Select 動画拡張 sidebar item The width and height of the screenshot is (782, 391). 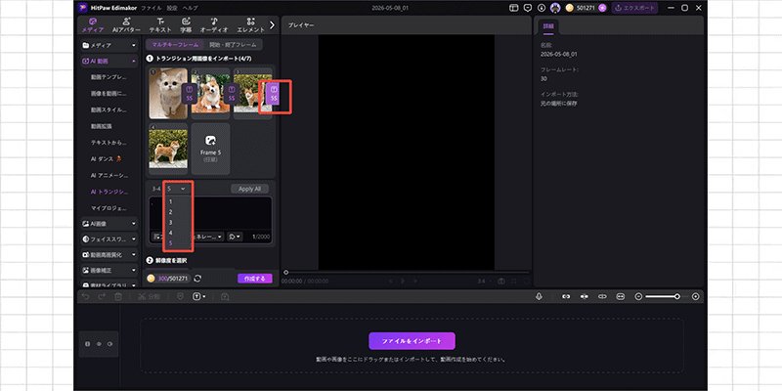click(102, 126)
